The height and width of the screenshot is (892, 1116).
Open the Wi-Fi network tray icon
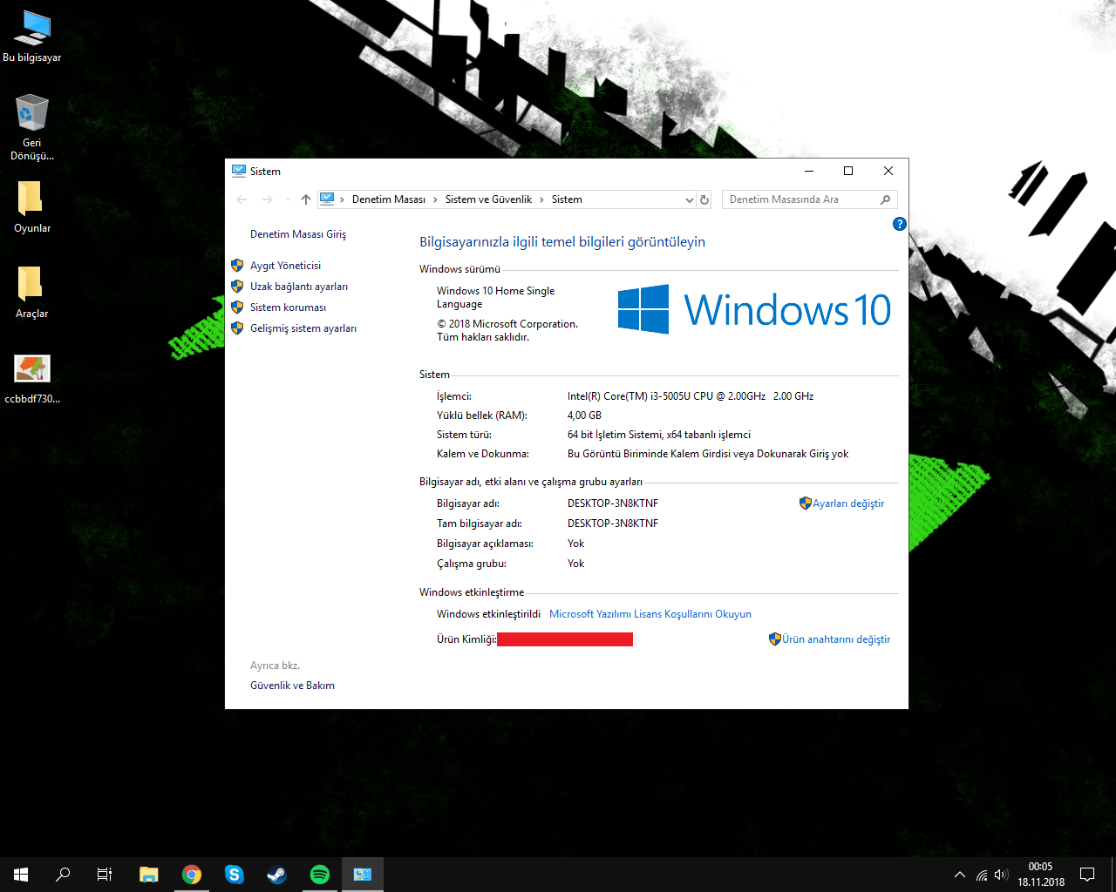click(982, 875)
